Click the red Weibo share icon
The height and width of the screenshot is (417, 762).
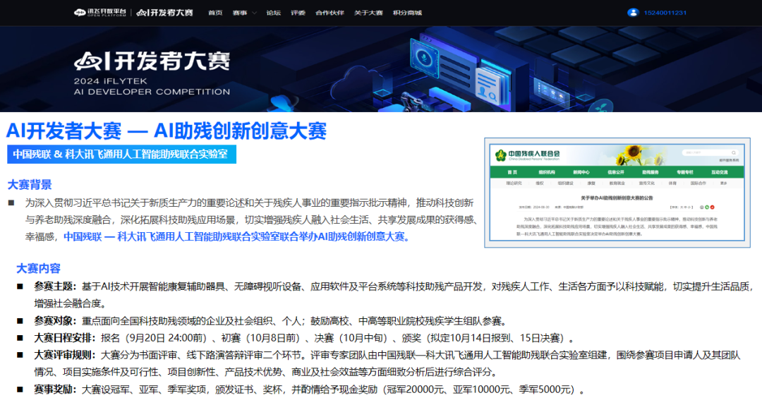pyautogui.click(x=710, y=207)
